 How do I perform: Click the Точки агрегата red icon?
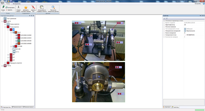tap(8, 27)
